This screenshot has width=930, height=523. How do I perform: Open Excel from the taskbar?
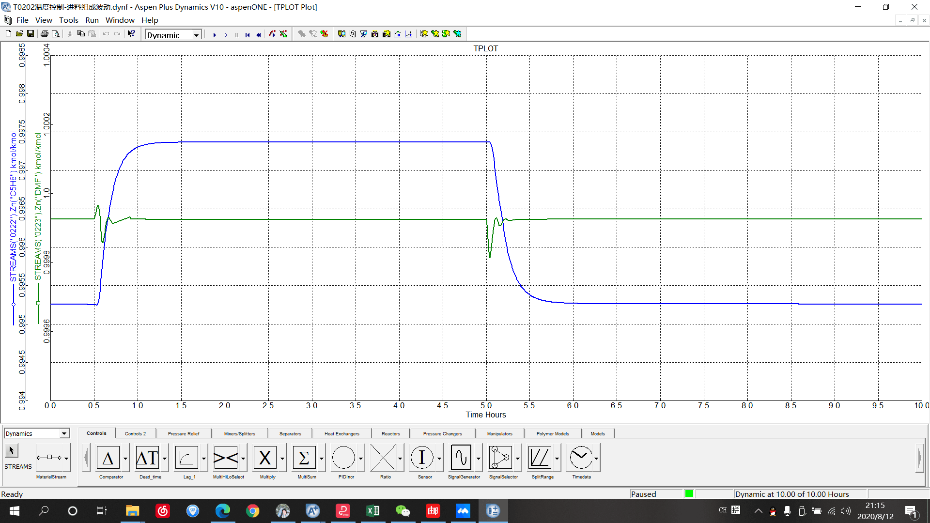pyautogui.click(x=373, y=511)
